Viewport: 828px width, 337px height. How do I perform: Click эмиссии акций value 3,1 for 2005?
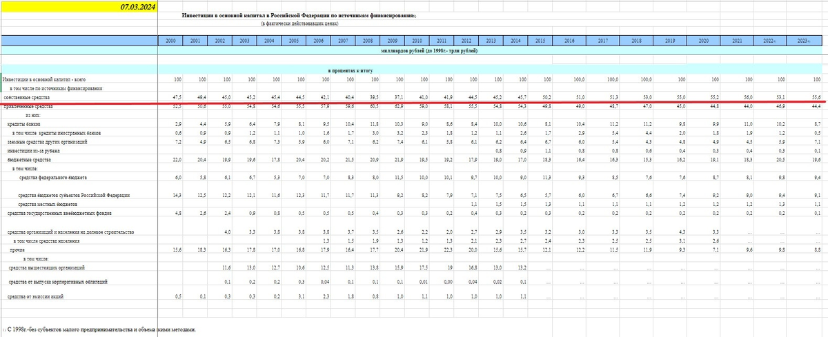point(302,296)
